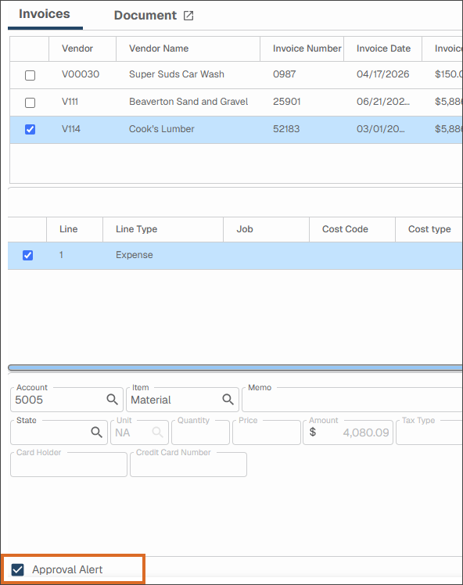Switch to the Invoices tab

tap(45, 14)
